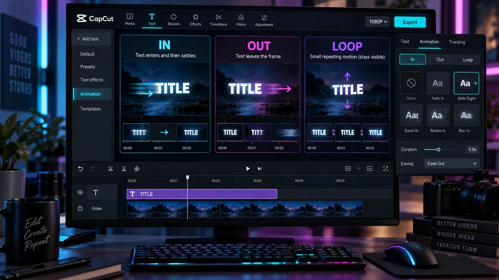The height and width of the screenshot is (280, 499).
Task: Select Text effects in the sidebar
Action: (x=92, y=80)
